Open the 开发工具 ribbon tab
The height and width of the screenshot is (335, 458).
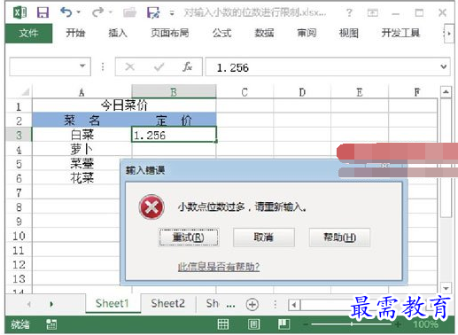pos(400,33)
